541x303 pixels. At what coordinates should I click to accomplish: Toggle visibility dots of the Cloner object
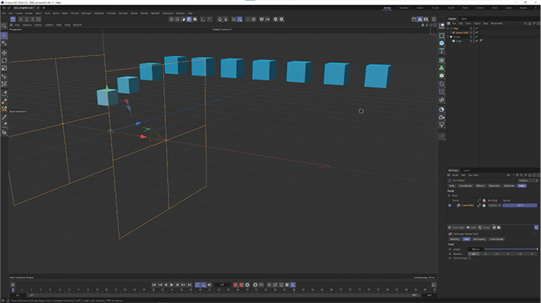tap(474, 36)
